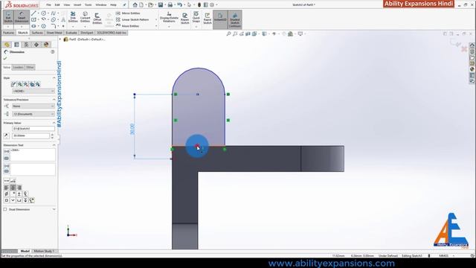
Task: Open the ConfigurationManager tab icon
Action: point(27,45)
